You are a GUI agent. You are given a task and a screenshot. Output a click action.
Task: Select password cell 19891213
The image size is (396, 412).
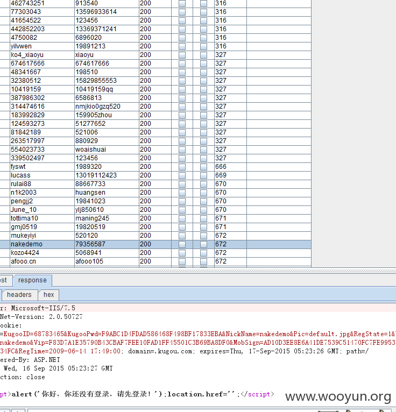tap(107, 46)
